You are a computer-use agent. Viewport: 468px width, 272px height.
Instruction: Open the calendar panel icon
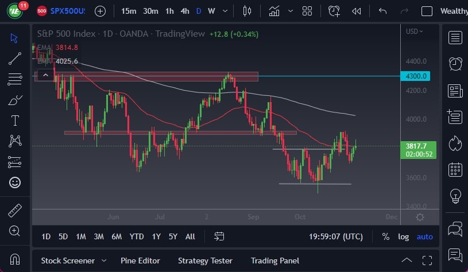pos(456,169)
